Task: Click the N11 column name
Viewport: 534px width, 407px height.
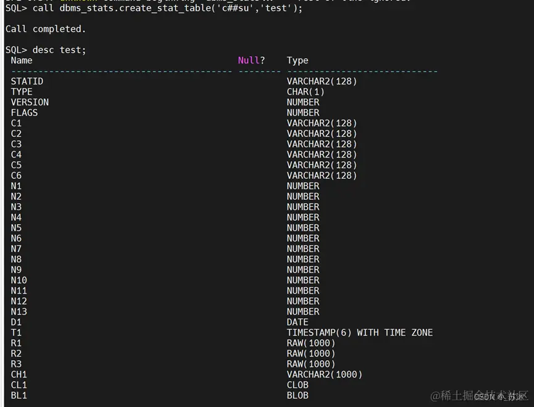Action: (19, 291)
